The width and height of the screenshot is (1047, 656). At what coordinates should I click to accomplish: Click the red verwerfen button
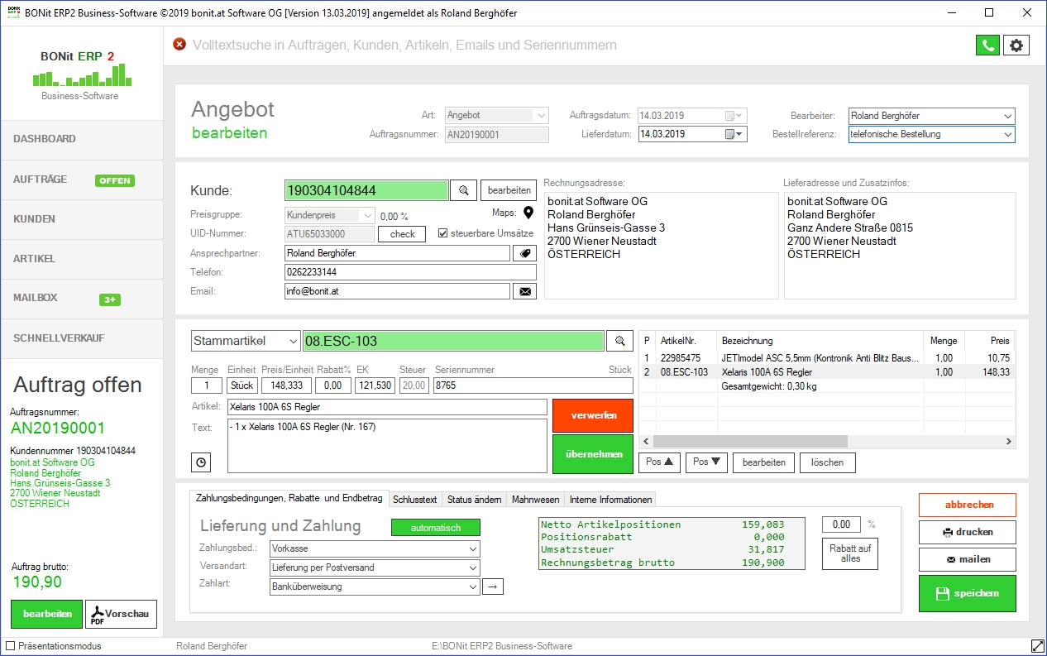(x=593, y=415)
